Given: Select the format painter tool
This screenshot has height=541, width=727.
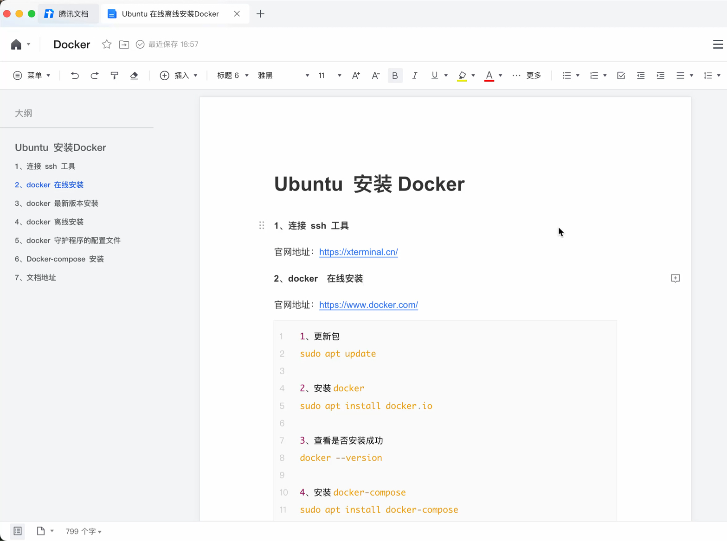Looking at the screenshot, I should (115, 76).
